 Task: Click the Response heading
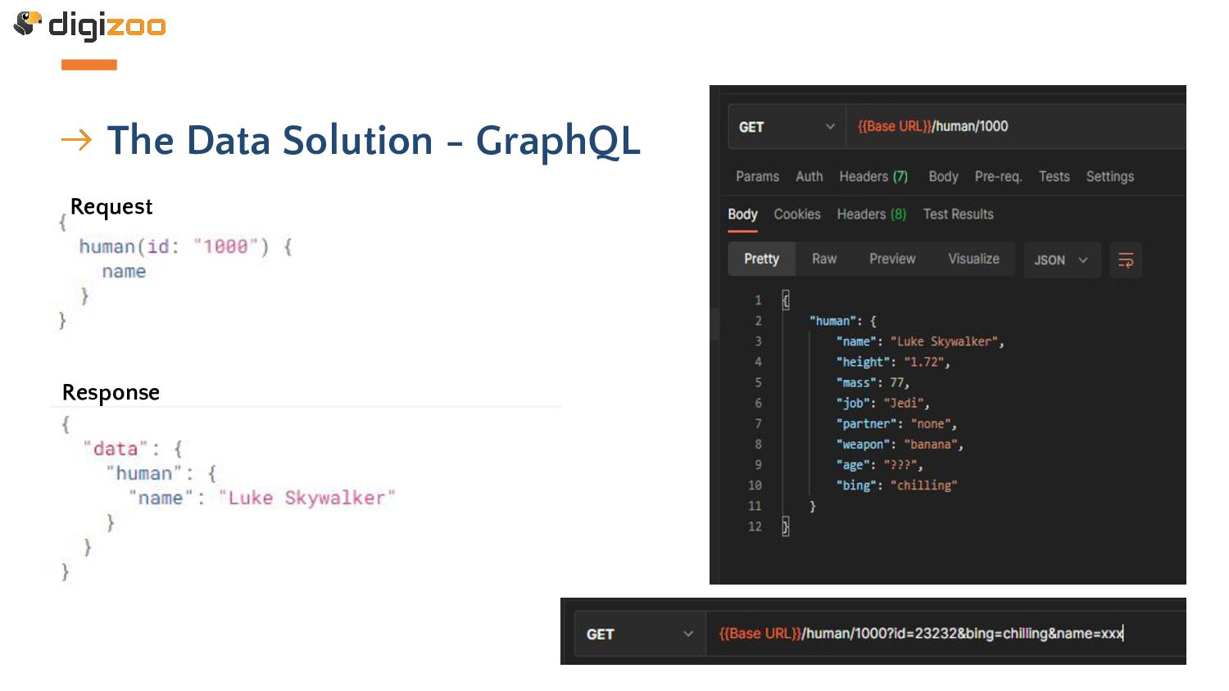(x=111, y=392)
